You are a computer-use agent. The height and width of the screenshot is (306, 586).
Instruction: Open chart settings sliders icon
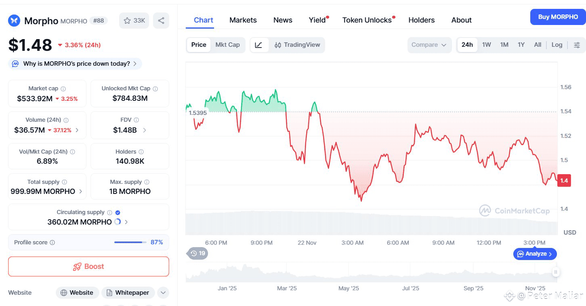point(577,45)
